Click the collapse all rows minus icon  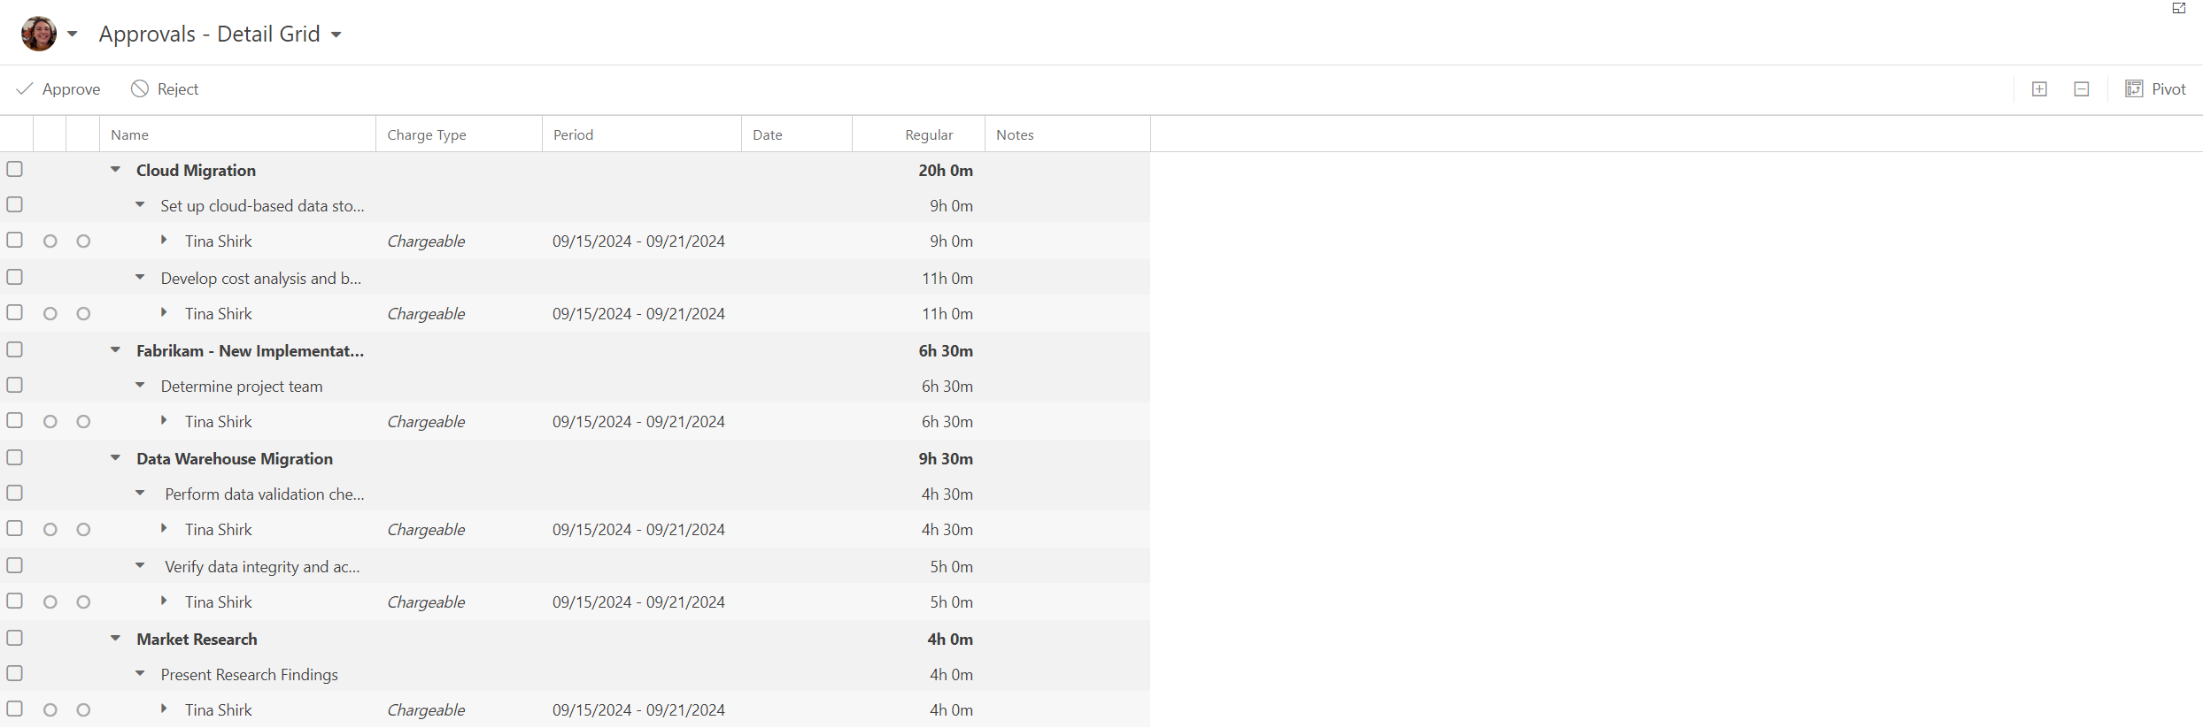click(x=2082, y=89)
